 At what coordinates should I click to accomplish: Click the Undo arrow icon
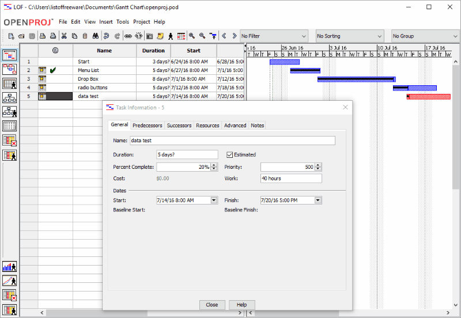pyautogui.click(x=106, y=36)
